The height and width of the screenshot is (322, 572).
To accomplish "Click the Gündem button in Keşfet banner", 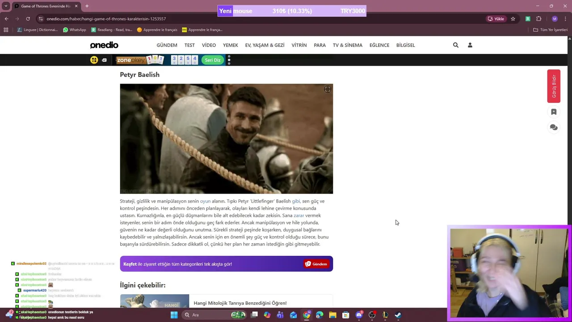I will (x=316, y=264).
